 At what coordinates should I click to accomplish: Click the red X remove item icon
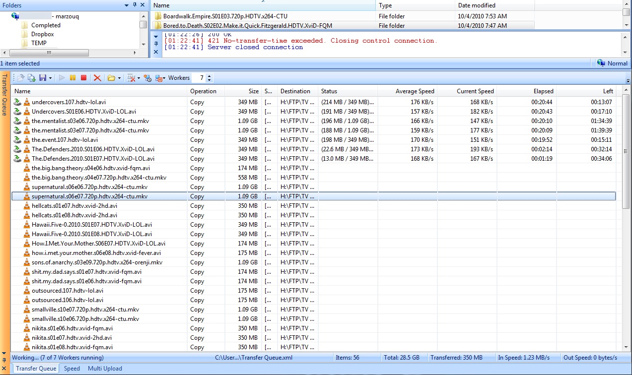pyautogui.click(x=97, y=78)
